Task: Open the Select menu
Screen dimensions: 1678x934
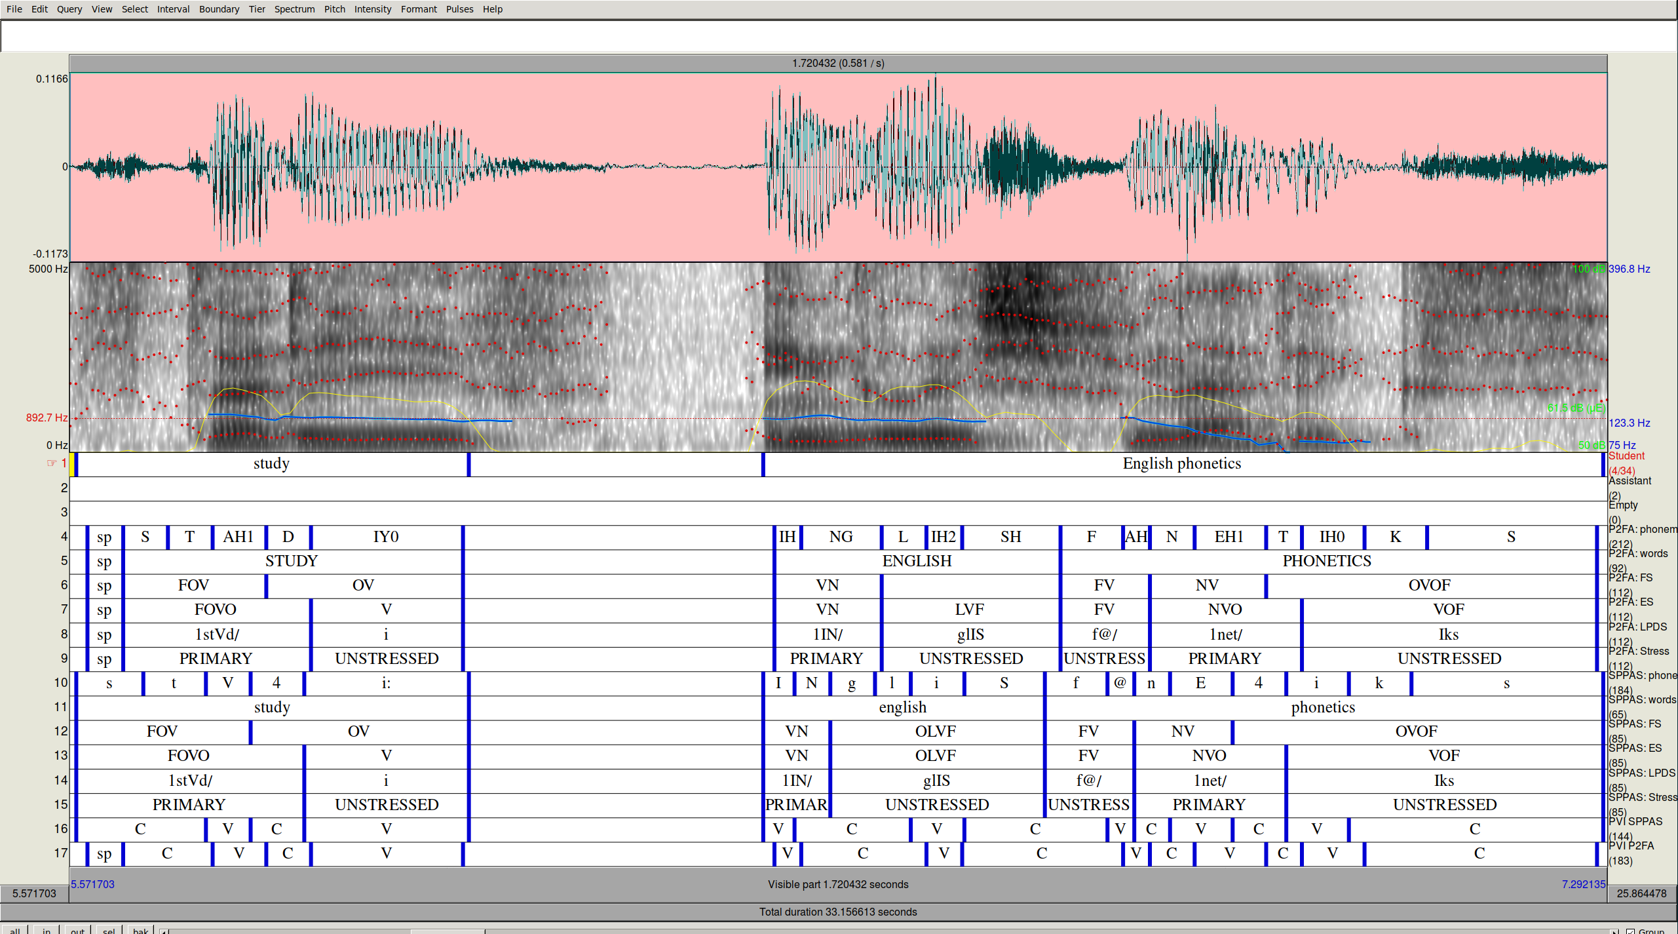Action: coord(134,9)
